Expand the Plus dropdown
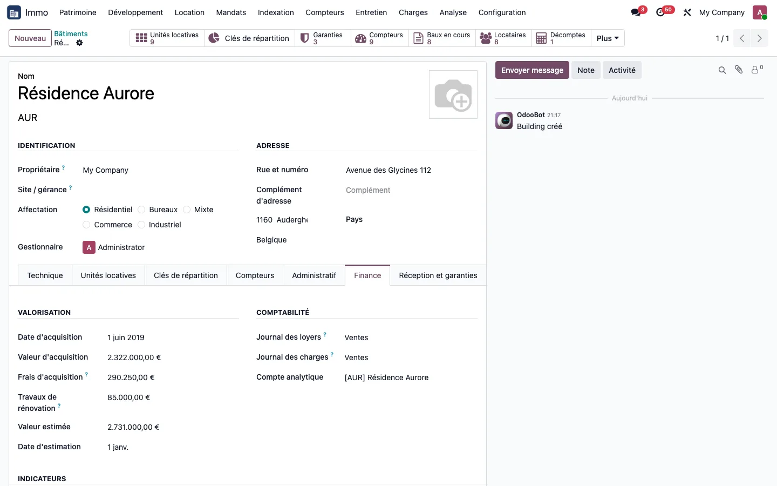 point(608,38)
